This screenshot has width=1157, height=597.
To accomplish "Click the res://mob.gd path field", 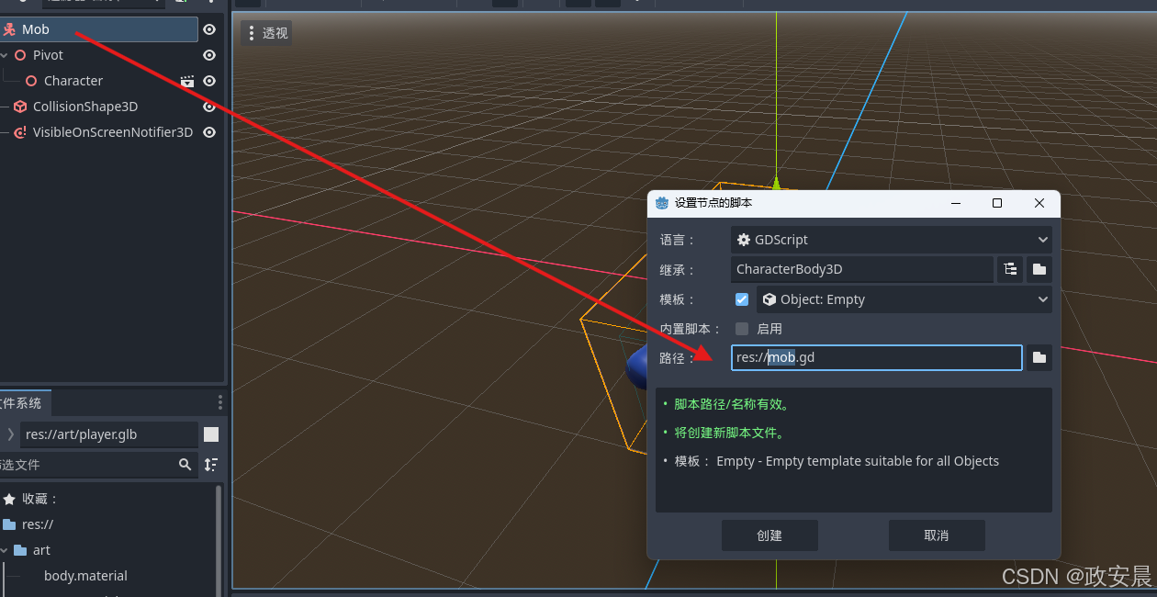I will pos(877,357).
